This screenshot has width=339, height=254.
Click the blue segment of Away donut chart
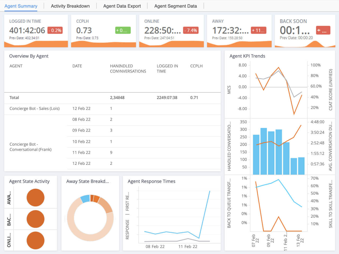[85, 199]
